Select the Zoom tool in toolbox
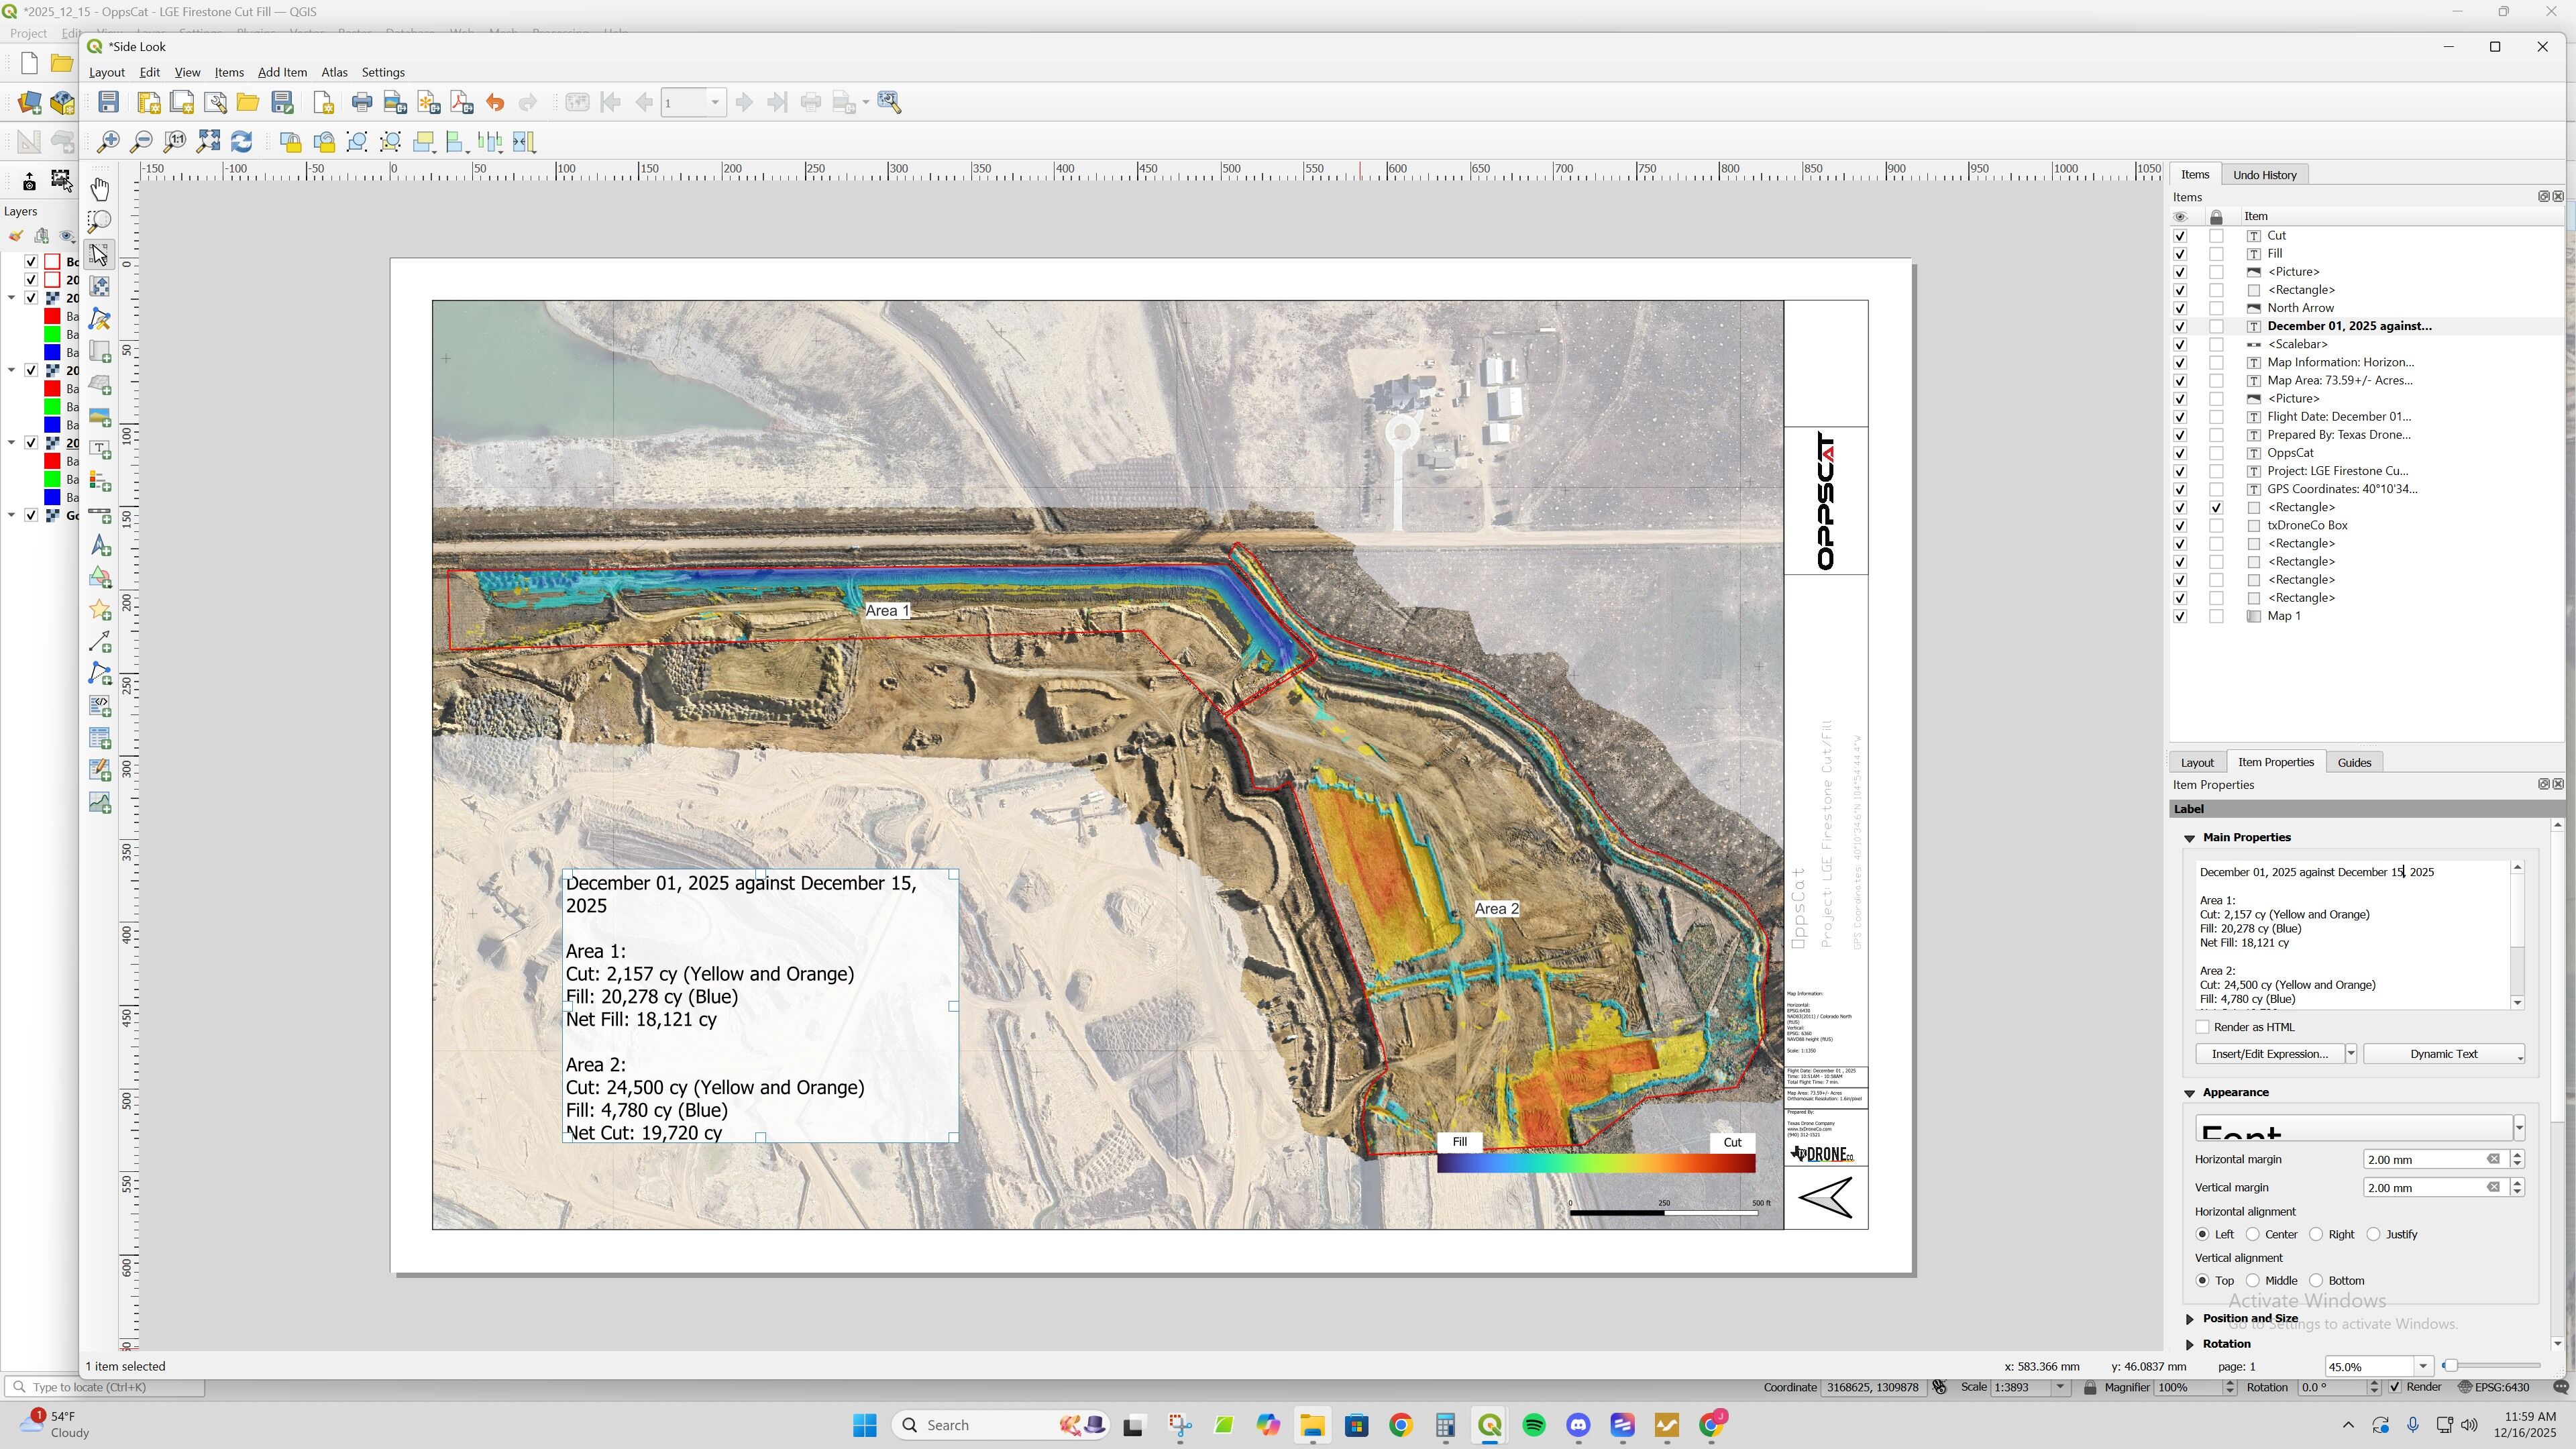2576x1449 pixels. coord(100,221)
